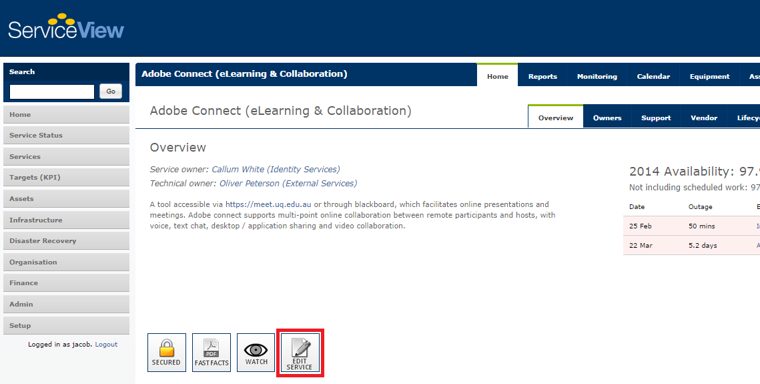Click the Secured padlock icon button
Image resolution: width=760 pixels, height=384 pixels.
tap(167, 353)
